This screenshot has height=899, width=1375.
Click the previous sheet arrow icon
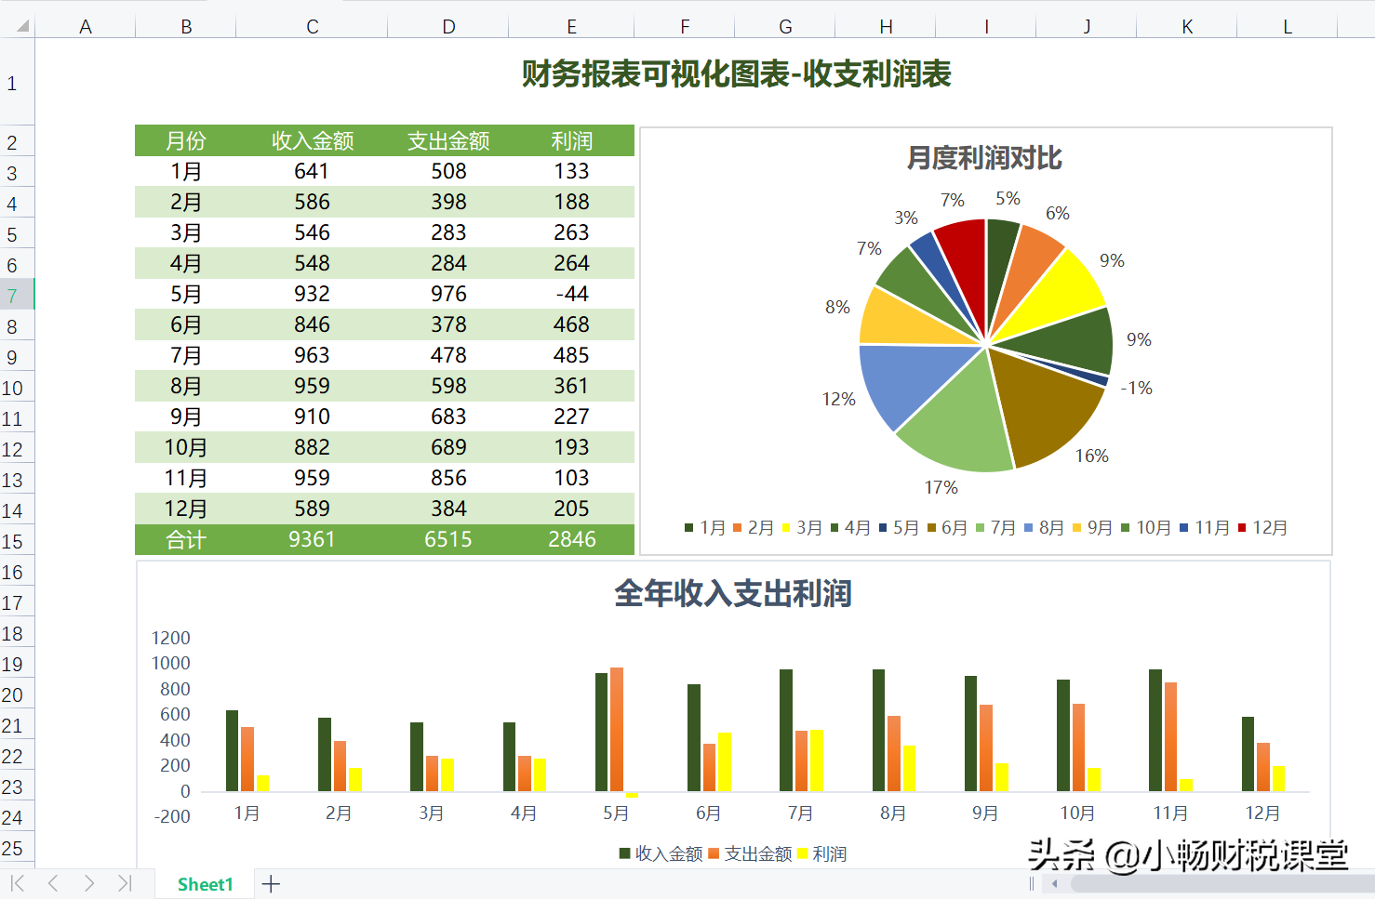pos(51,884)
